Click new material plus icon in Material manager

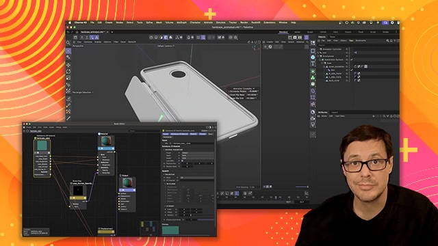coord(266,47)
